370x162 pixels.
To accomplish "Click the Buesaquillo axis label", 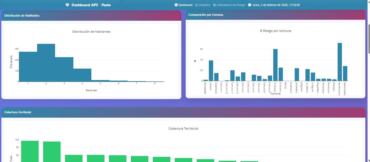I will 205,88.
